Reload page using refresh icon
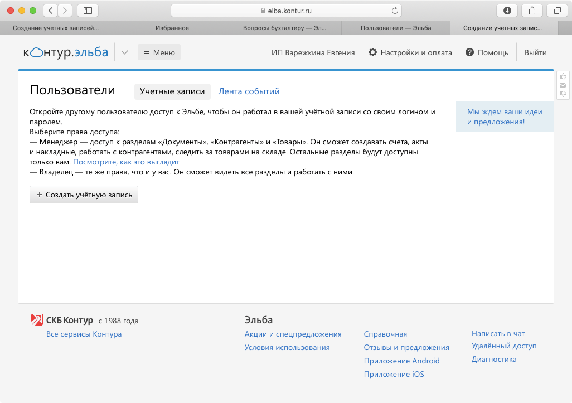Viewport: 572px width, 403px height. point(395,11)
